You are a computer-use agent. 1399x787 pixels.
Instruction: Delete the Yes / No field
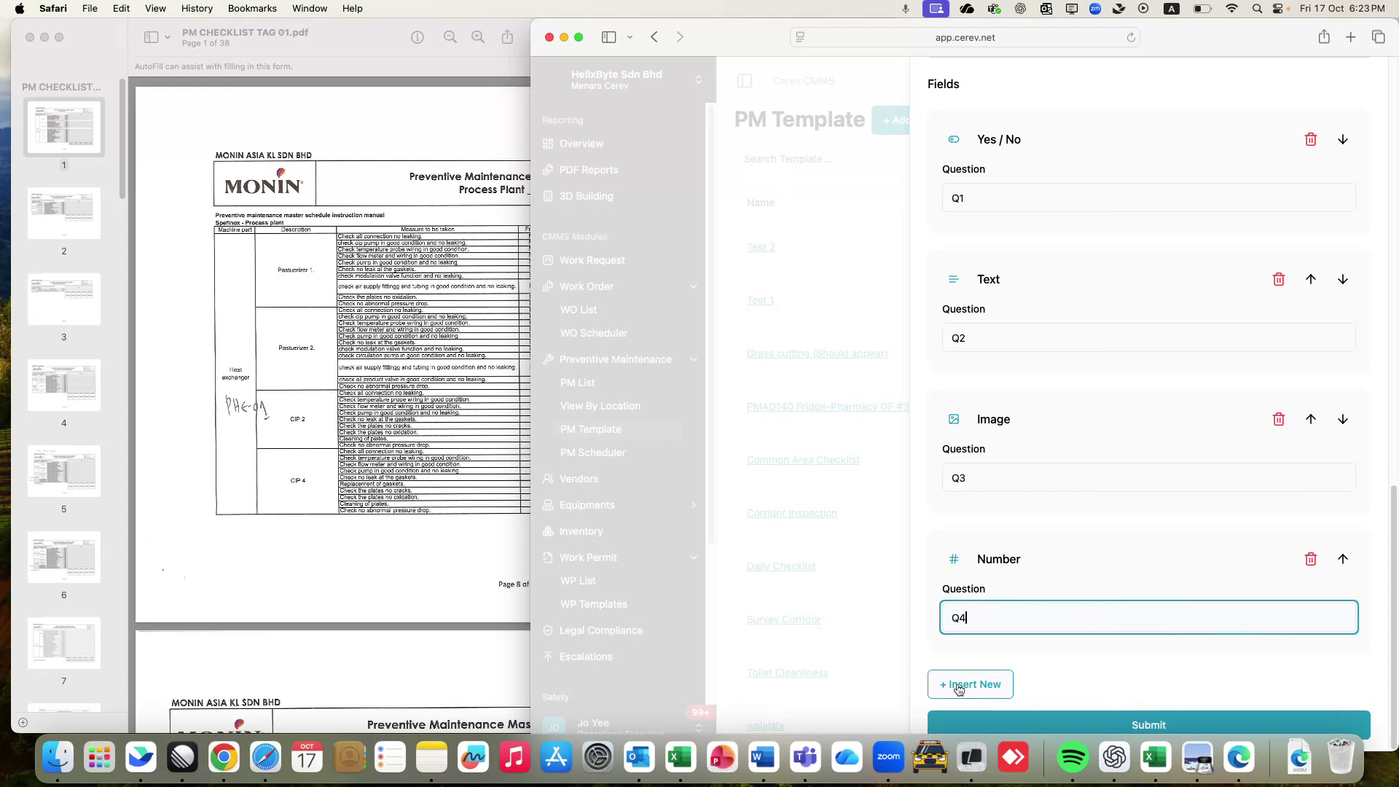point(1311,138)
